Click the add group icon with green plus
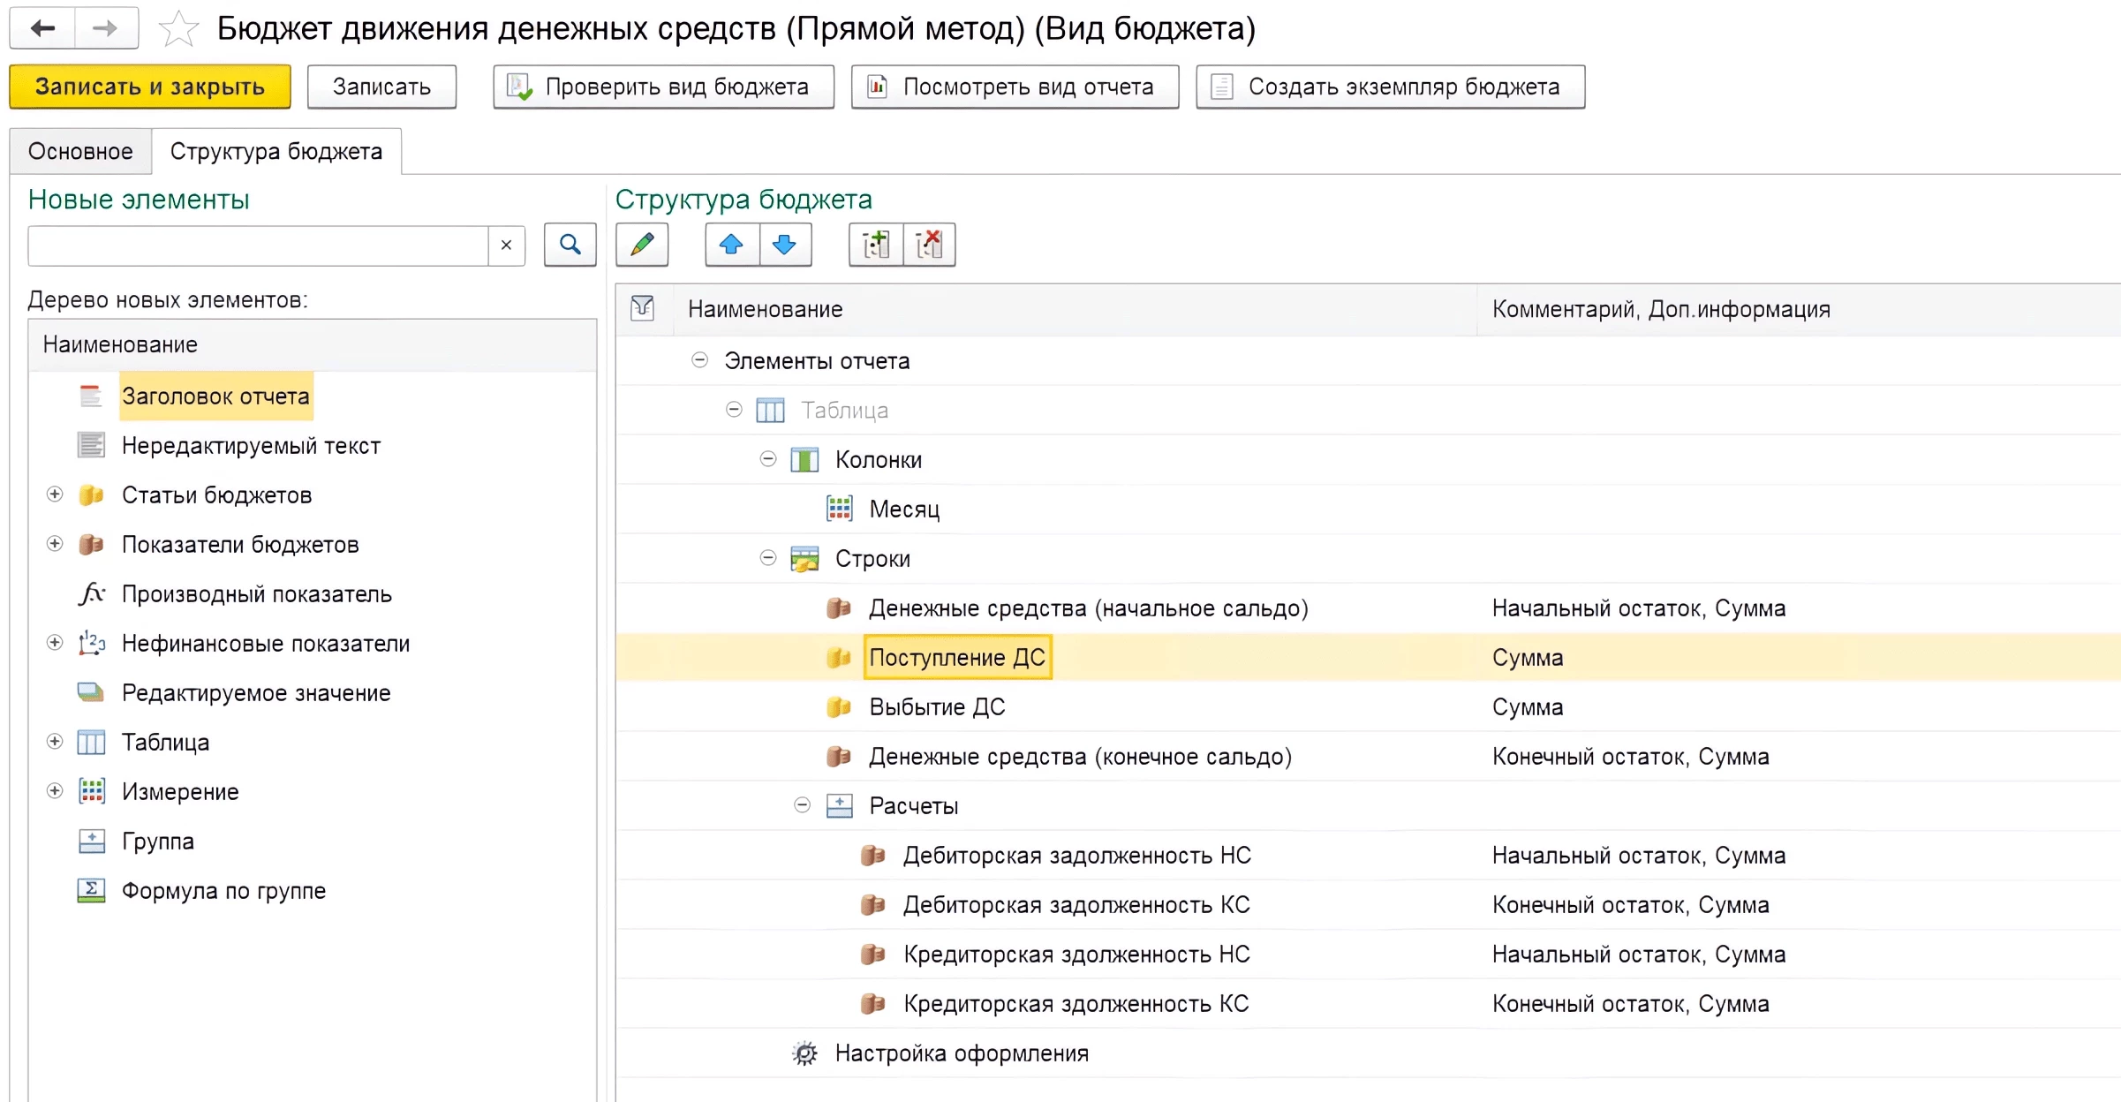 point(875,245)
